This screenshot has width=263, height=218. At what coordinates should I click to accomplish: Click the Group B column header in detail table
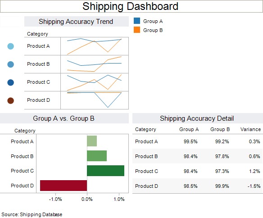220,129
